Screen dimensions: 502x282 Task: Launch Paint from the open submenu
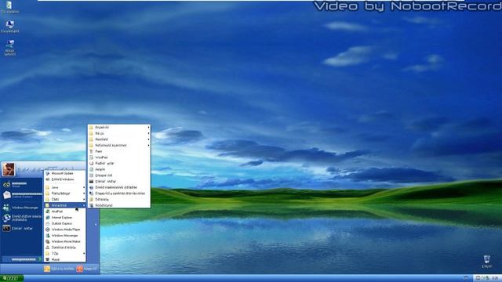pyautogui.click(x=119, y=151)
